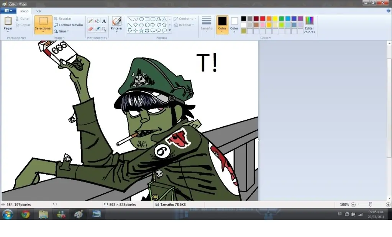Select the Magnifier tool

[x=104, y=29]
